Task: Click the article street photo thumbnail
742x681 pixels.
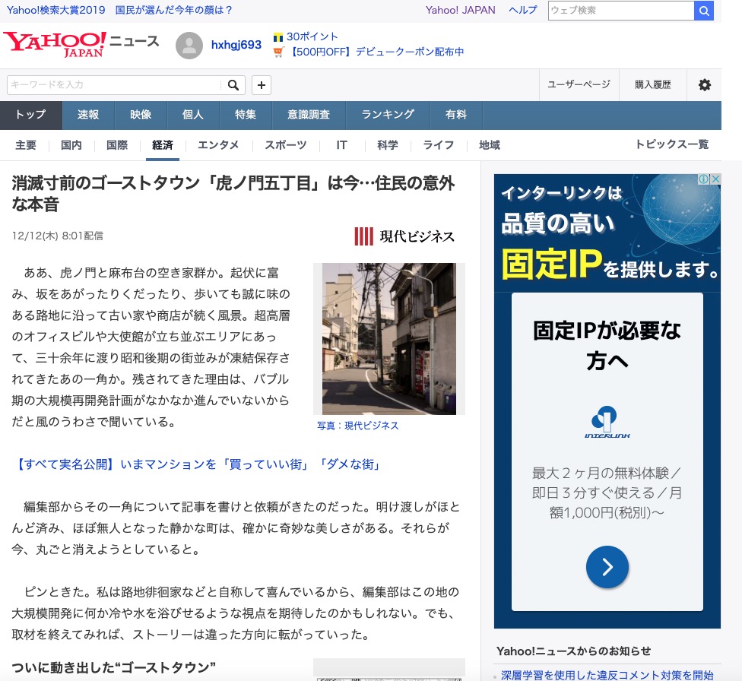Action: tap(388, 339)
